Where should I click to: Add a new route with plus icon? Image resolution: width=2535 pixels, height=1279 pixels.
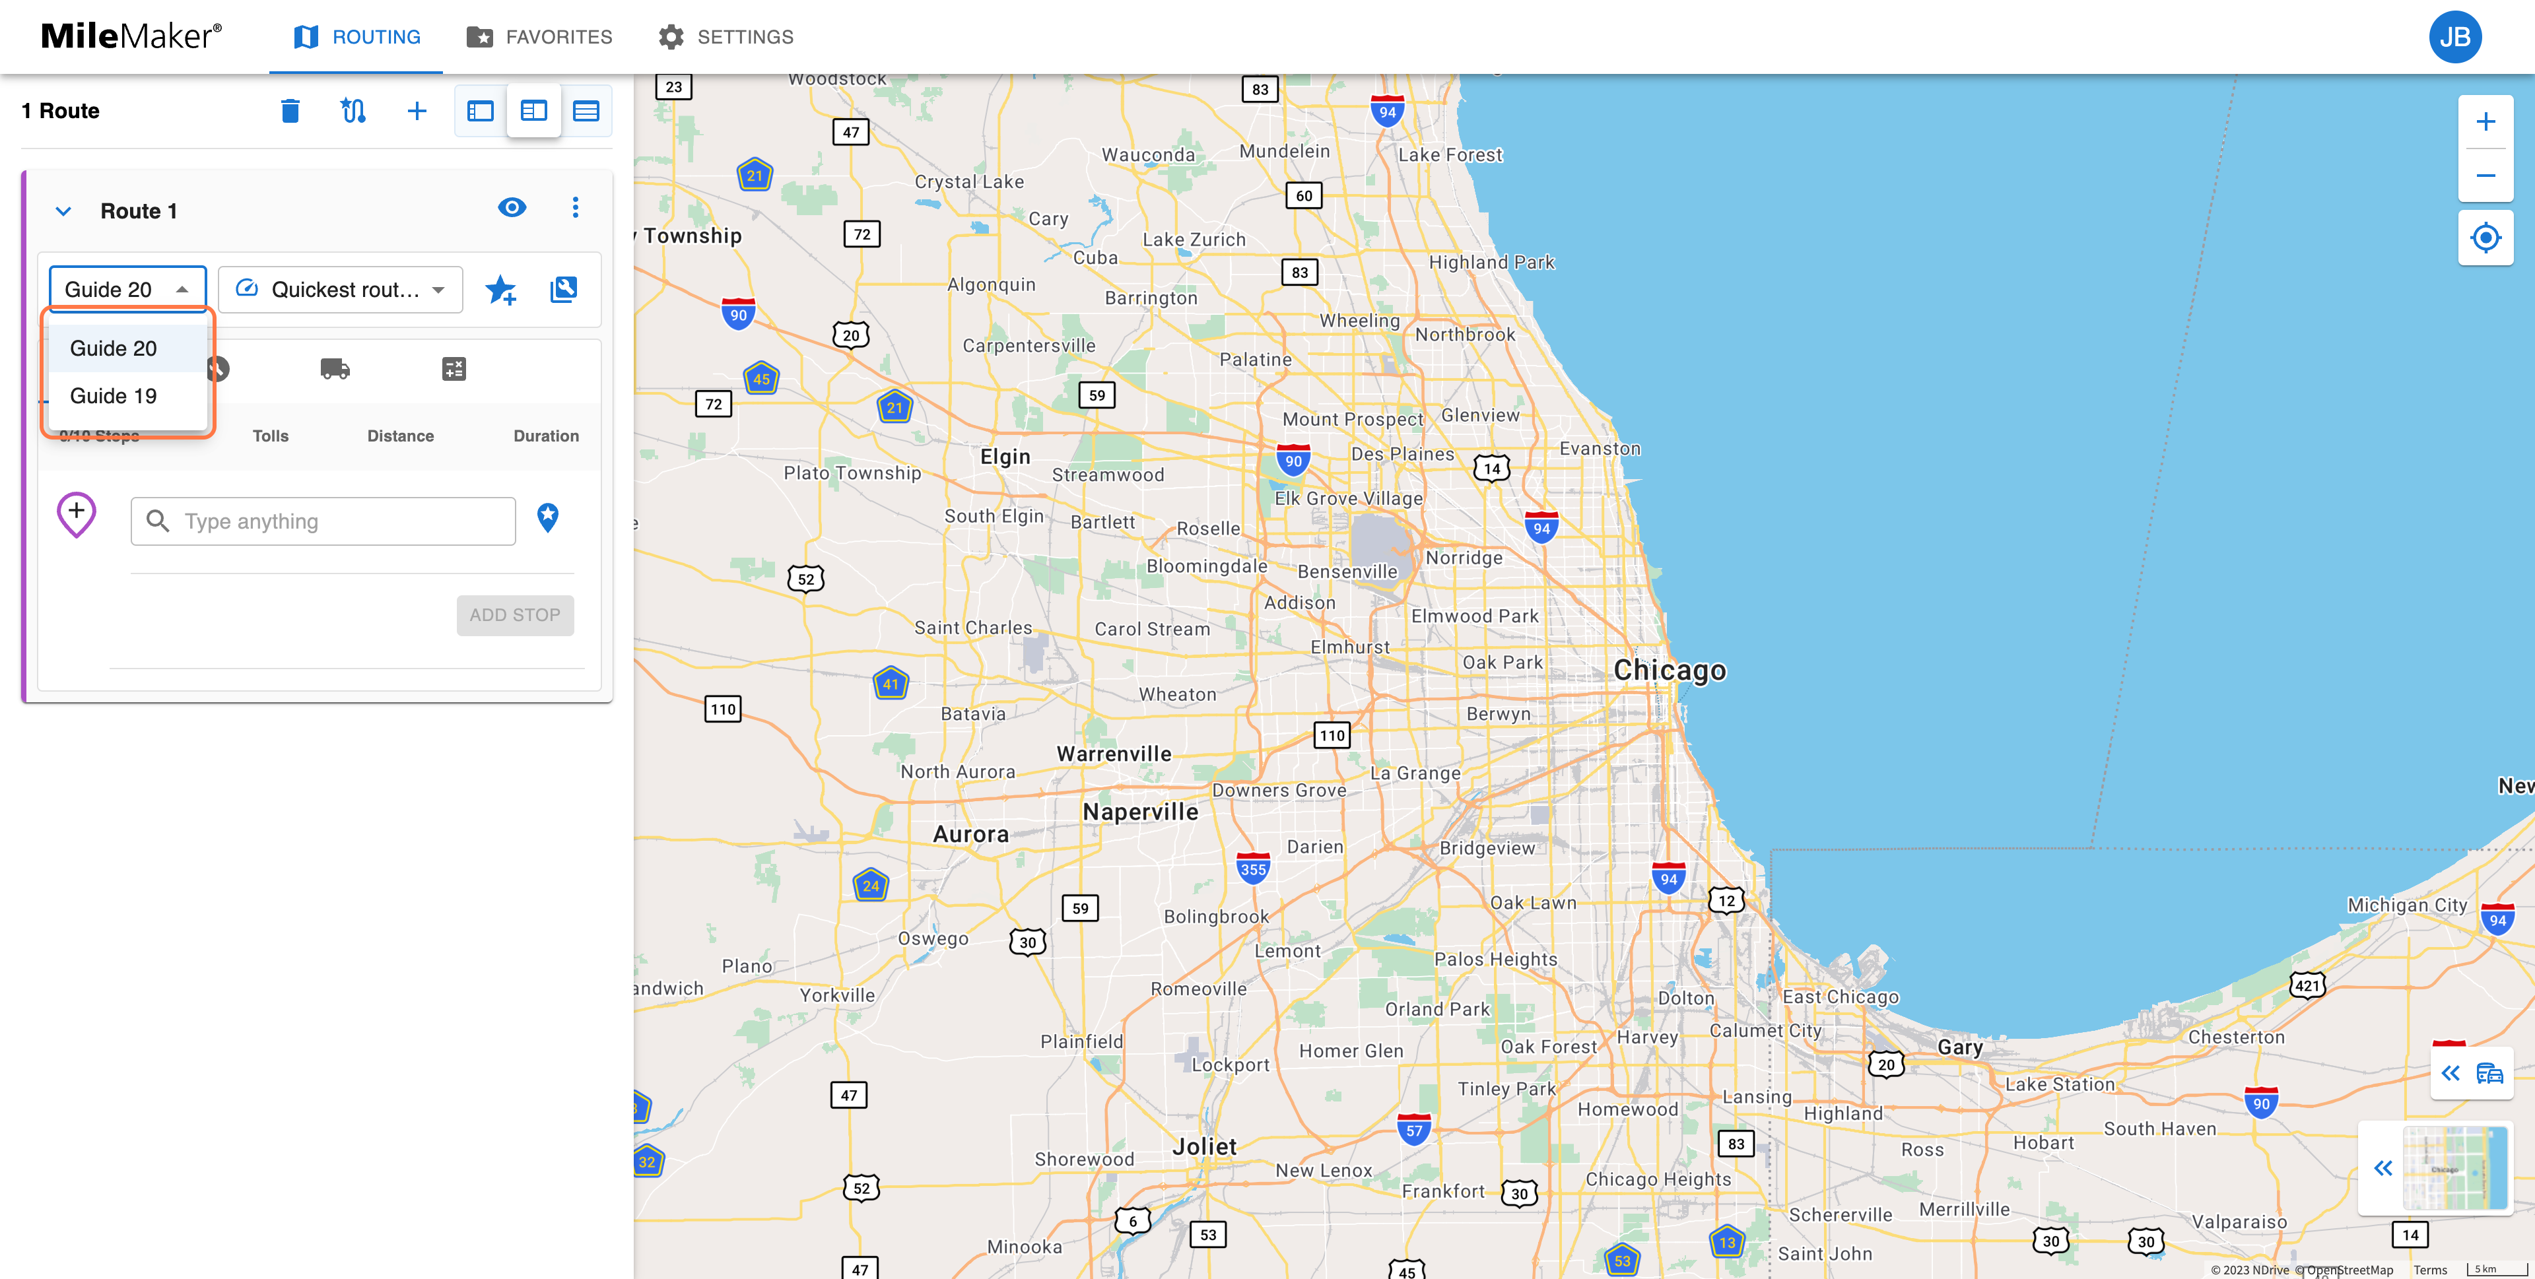click(x=417, y=111)
